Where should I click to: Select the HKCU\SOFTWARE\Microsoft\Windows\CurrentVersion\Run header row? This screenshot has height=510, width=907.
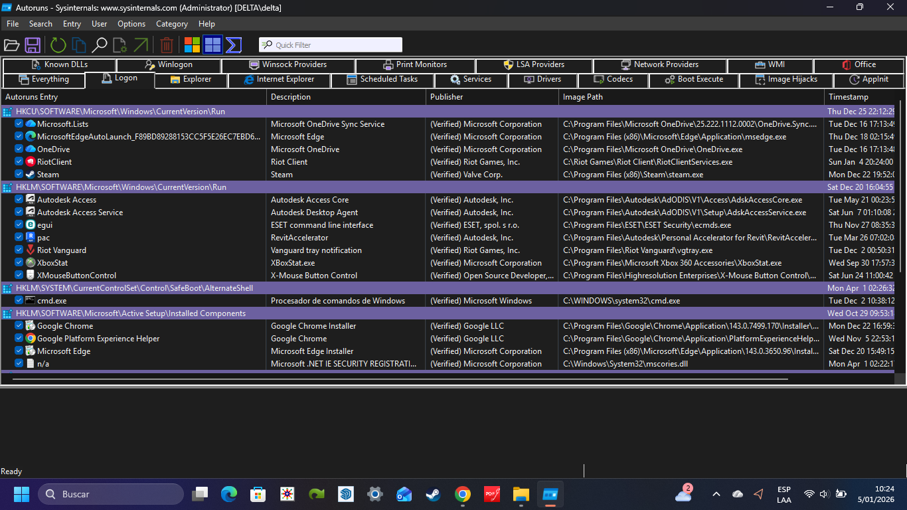coord(448,112)
